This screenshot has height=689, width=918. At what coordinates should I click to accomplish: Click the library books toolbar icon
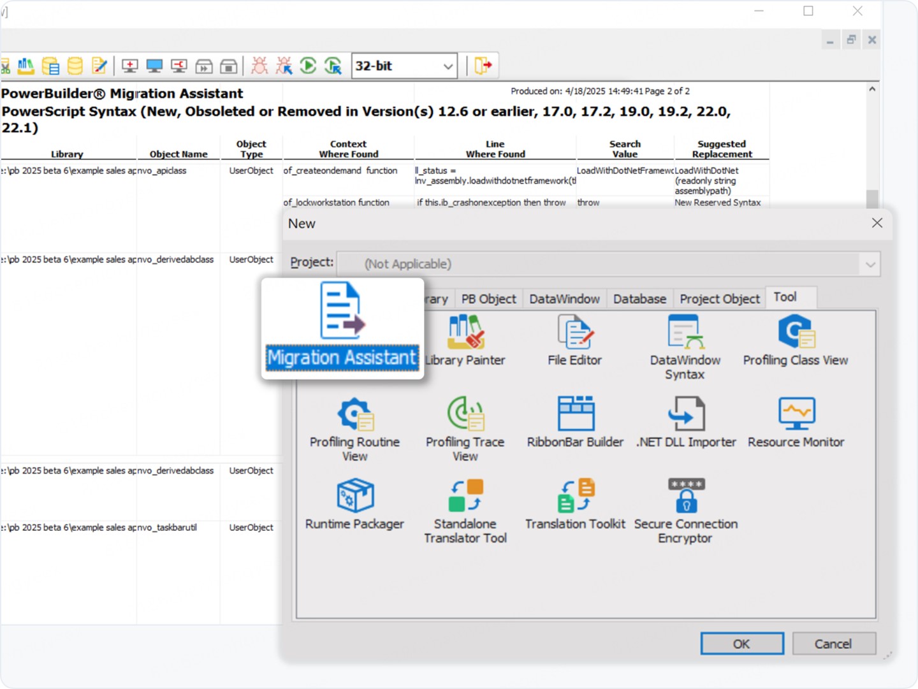click(x=25, y=65)
